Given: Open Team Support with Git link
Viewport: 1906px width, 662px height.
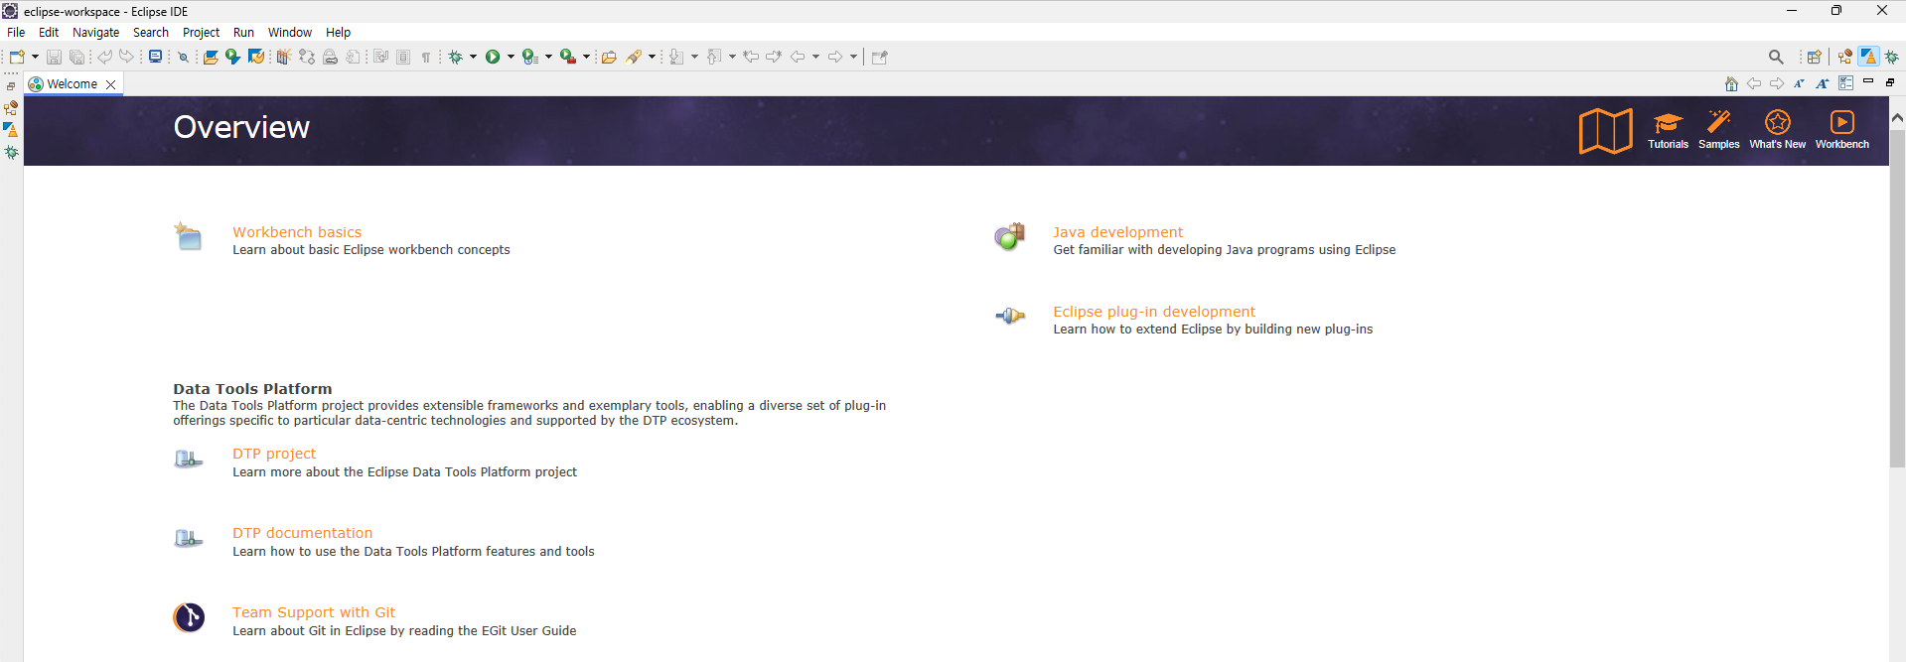Looking at the screenshot, I should point(314,612).
